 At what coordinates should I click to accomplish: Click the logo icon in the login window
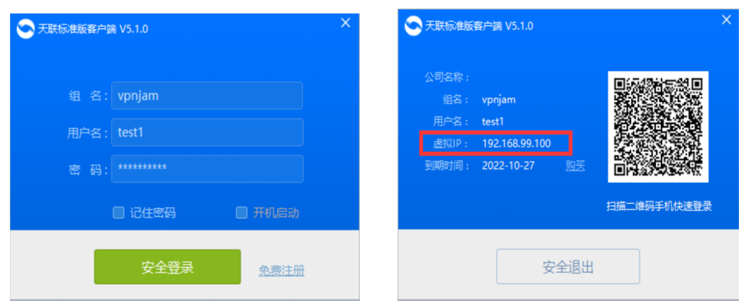[x=26, y=28]
